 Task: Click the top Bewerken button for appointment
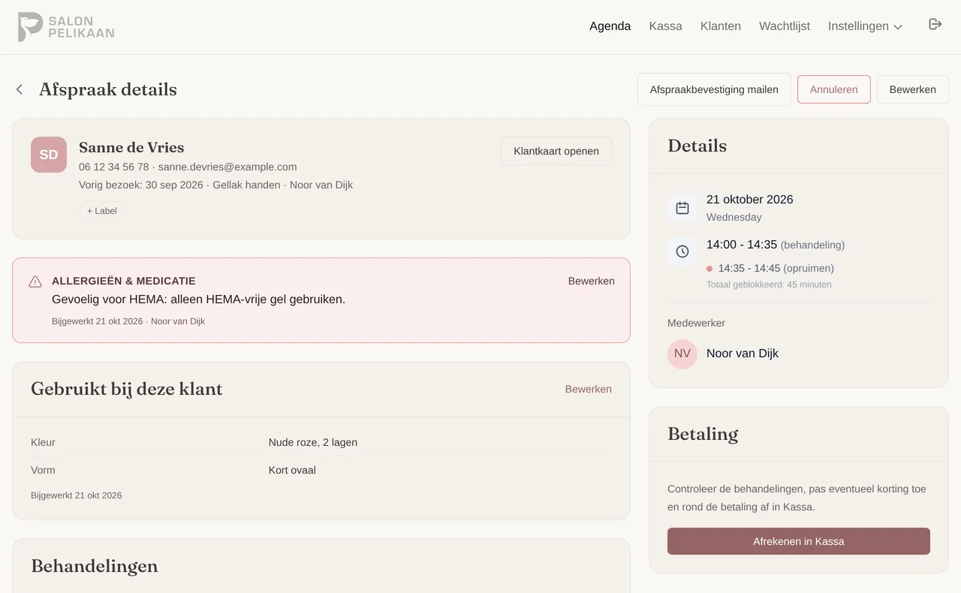tap(912, 89)
